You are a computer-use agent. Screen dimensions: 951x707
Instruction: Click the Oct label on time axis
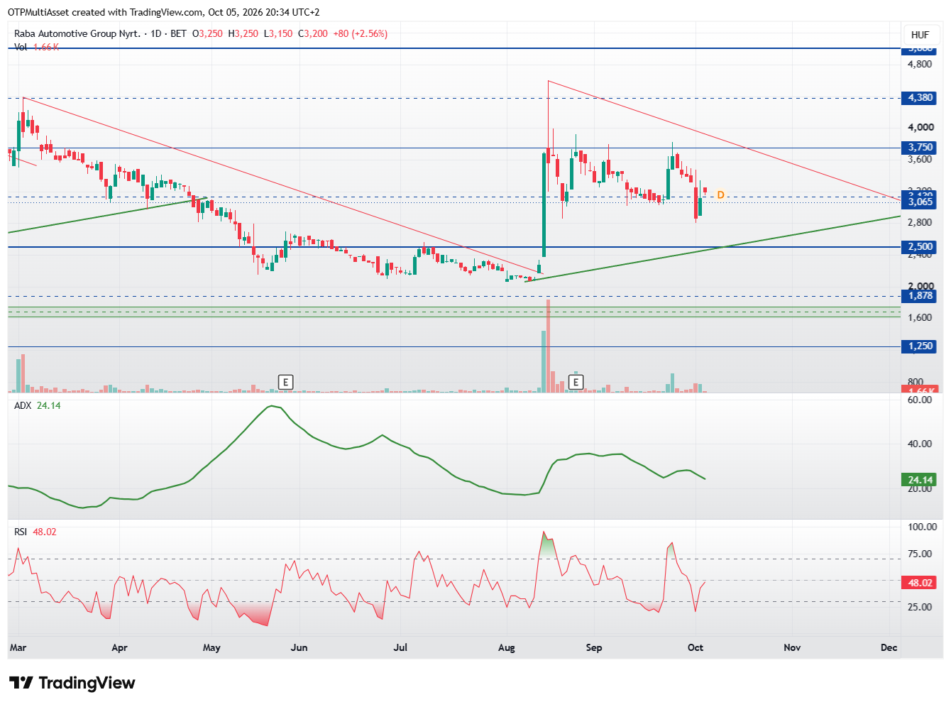(696, 647)
